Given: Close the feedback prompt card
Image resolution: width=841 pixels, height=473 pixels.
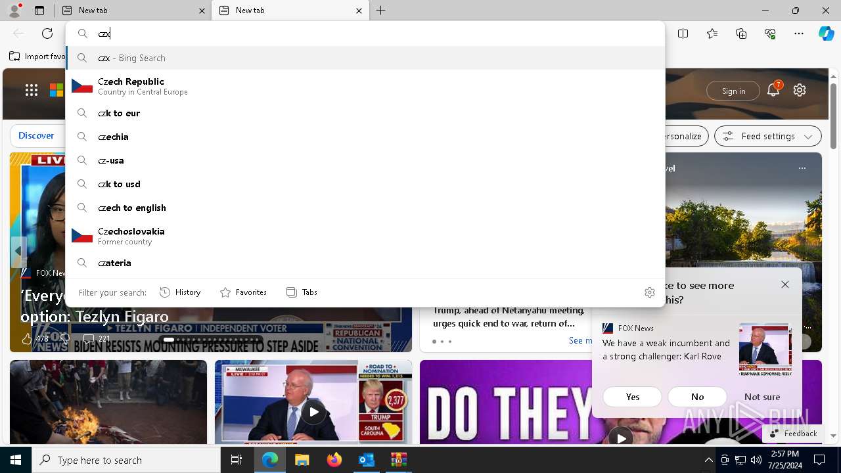Looking at the screenshot, I should pos(785,284).
